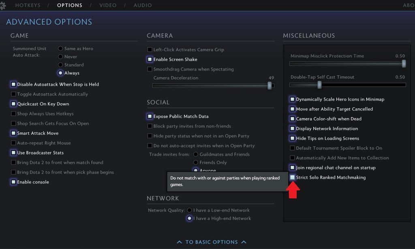Select "Never" for Summoned Unit Auto Attack
This screenshot has width=415, height=249.
pyautogui.click(x=61, y=57)
